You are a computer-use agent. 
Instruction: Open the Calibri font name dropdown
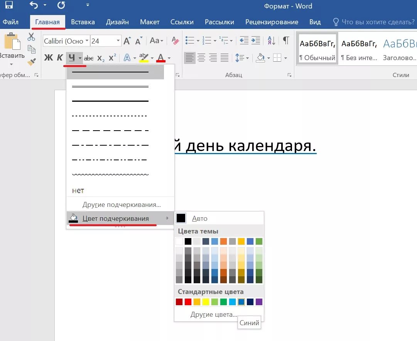coord(87,41)
